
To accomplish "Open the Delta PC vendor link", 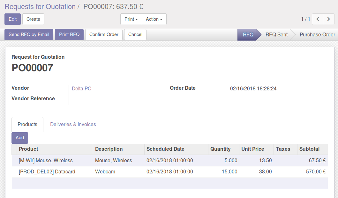I will (81, 88).
